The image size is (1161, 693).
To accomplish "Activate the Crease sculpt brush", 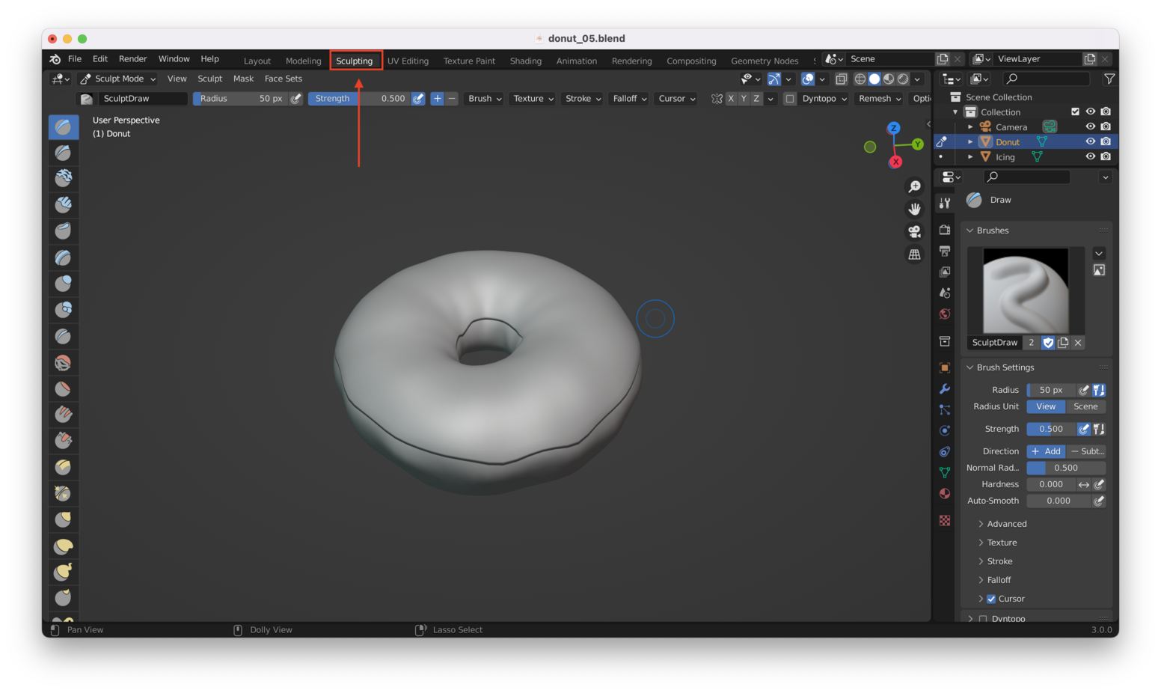I will pyautogui.click(x=63, y=335).
